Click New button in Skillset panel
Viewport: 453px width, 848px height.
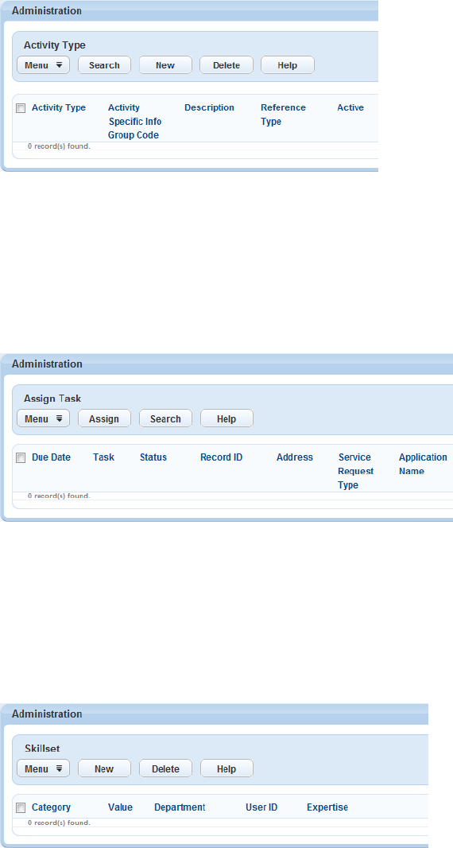(104, 768)
